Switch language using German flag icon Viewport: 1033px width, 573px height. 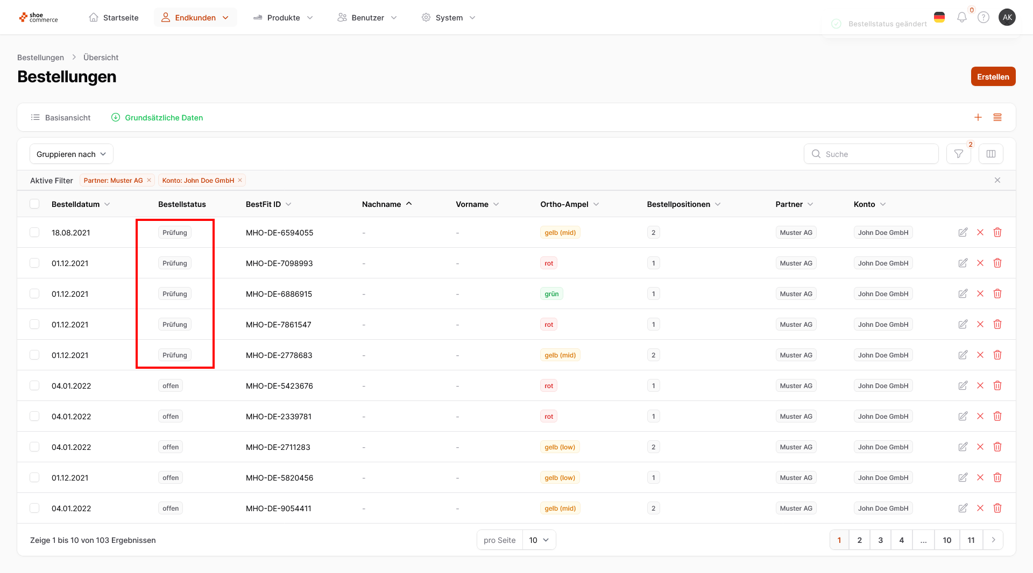tap(939, 18)
